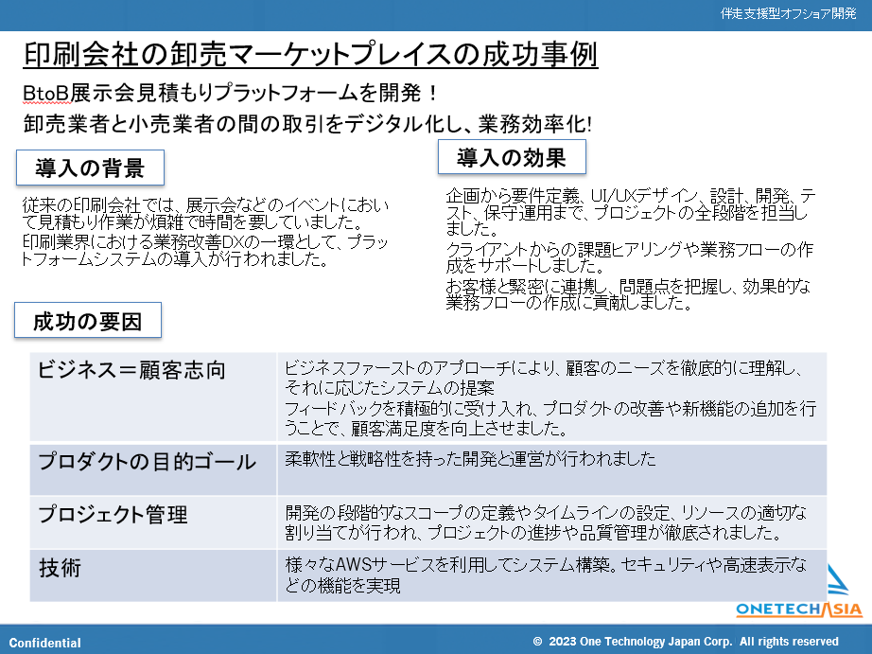Click the paragraph starting 企画から要件定義
Image resolution: width=872 pixels, height=654 pixels.
coord(631,211)
